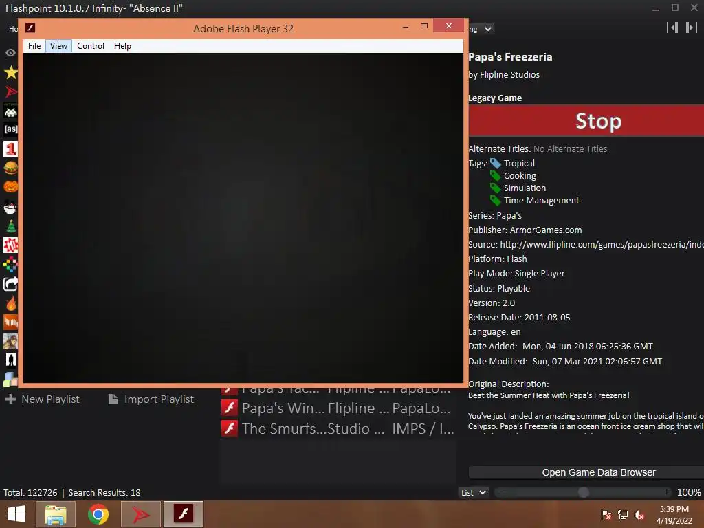Select the burger playlist icon
704x528 pixels.
point(11,168)
